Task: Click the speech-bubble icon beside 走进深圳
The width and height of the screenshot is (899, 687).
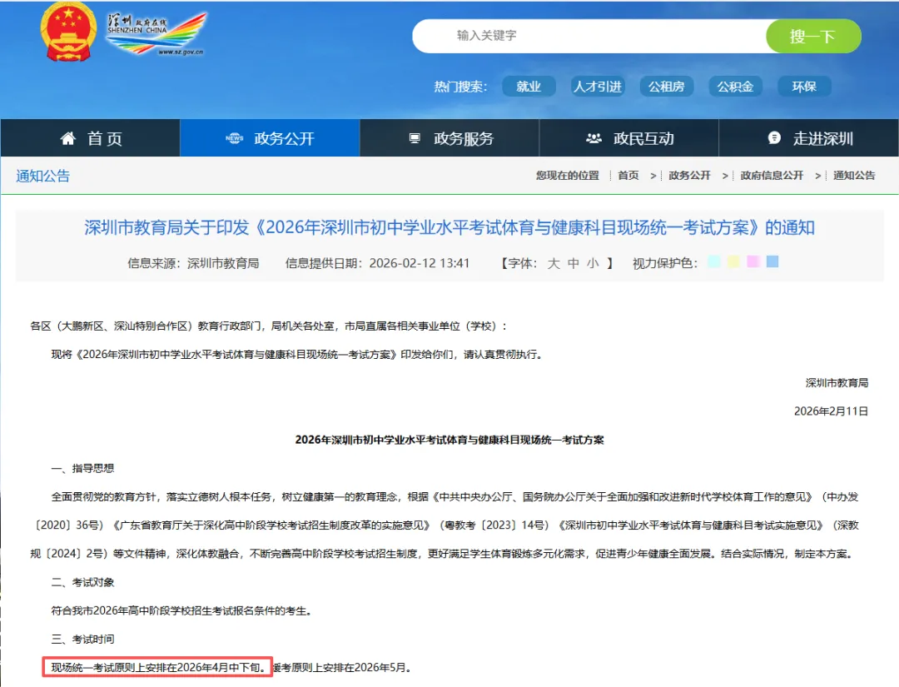Action: point(772,138)
